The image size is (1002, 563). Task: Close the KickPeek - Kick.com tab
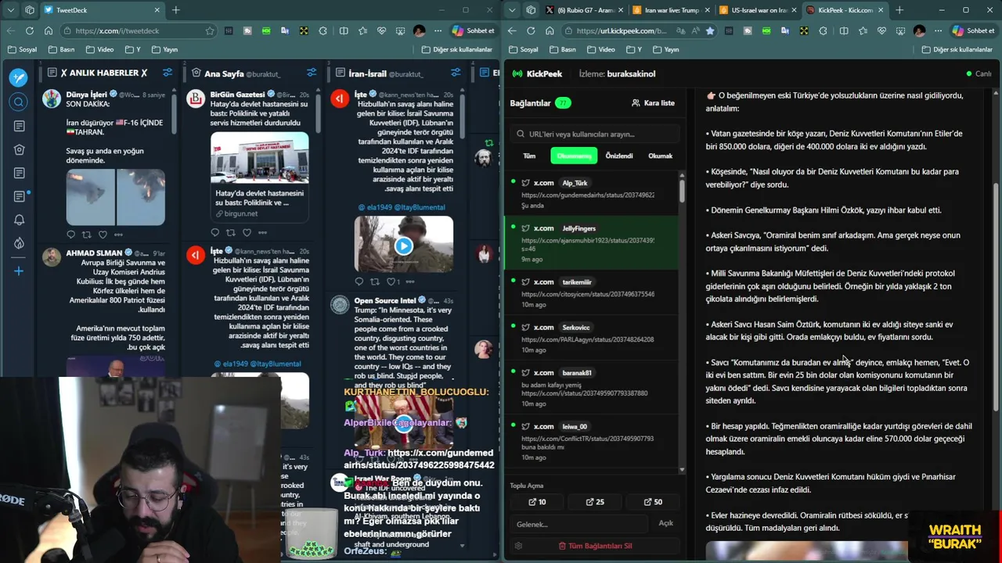tap(881, 10)
